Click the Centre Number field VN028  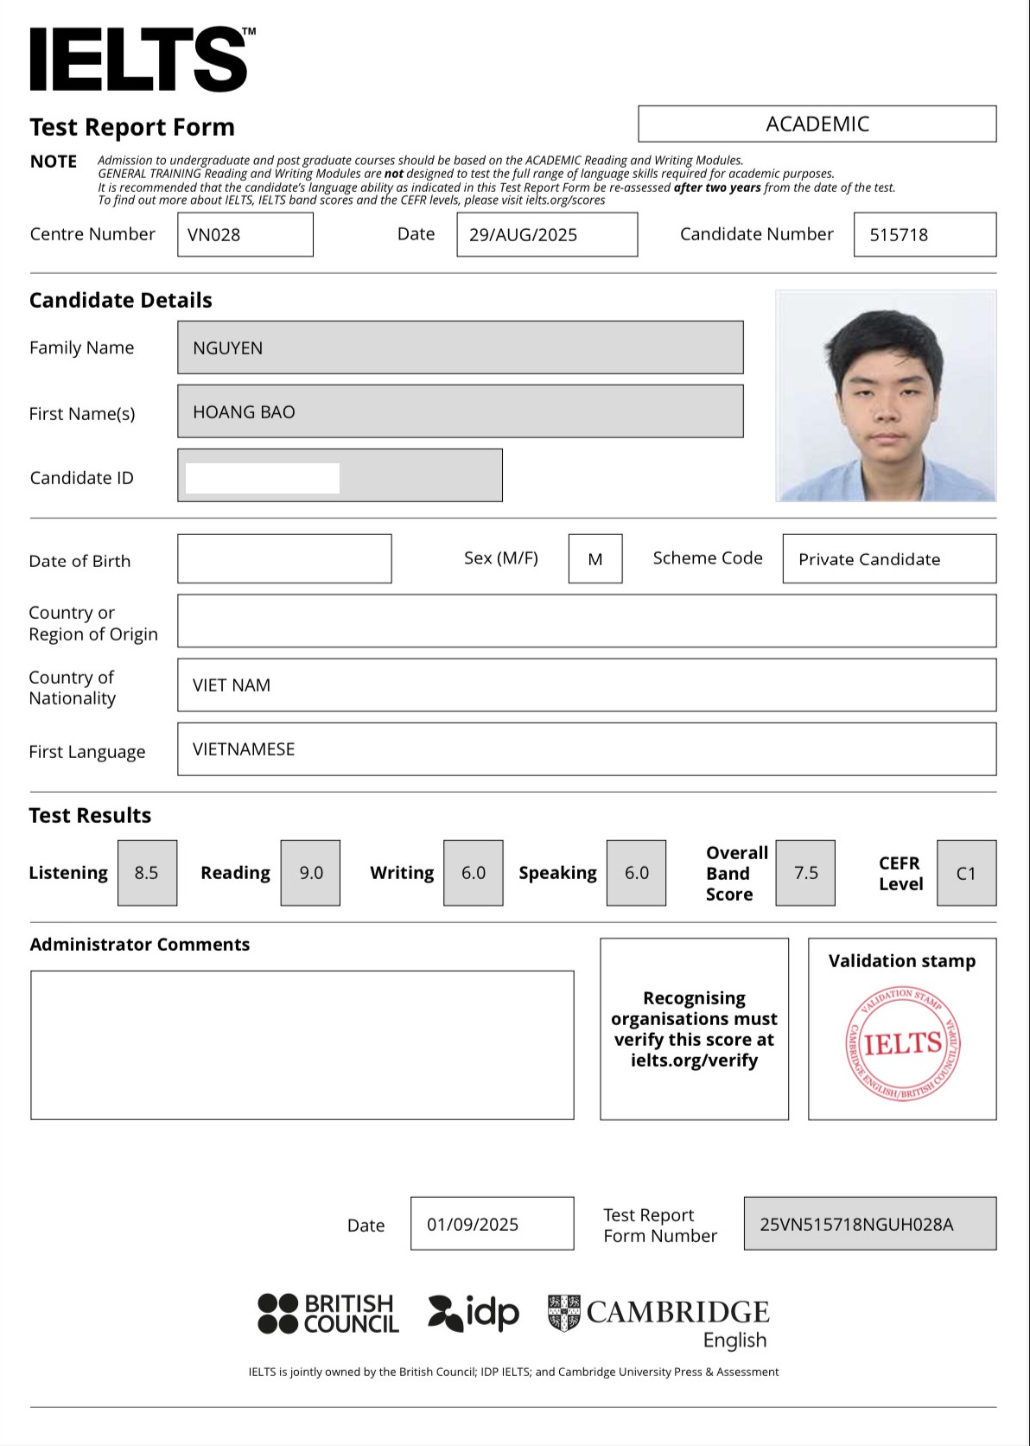coord(245,235)
